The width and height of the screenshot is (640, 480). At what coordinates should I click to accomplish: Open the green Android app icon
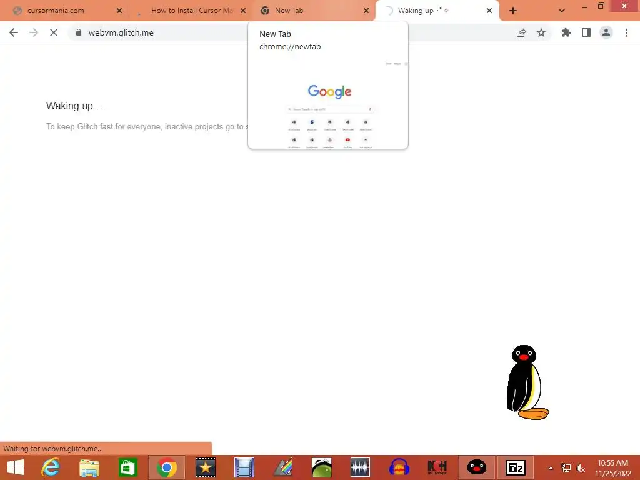pyautogui.click(x=322, y=467)
